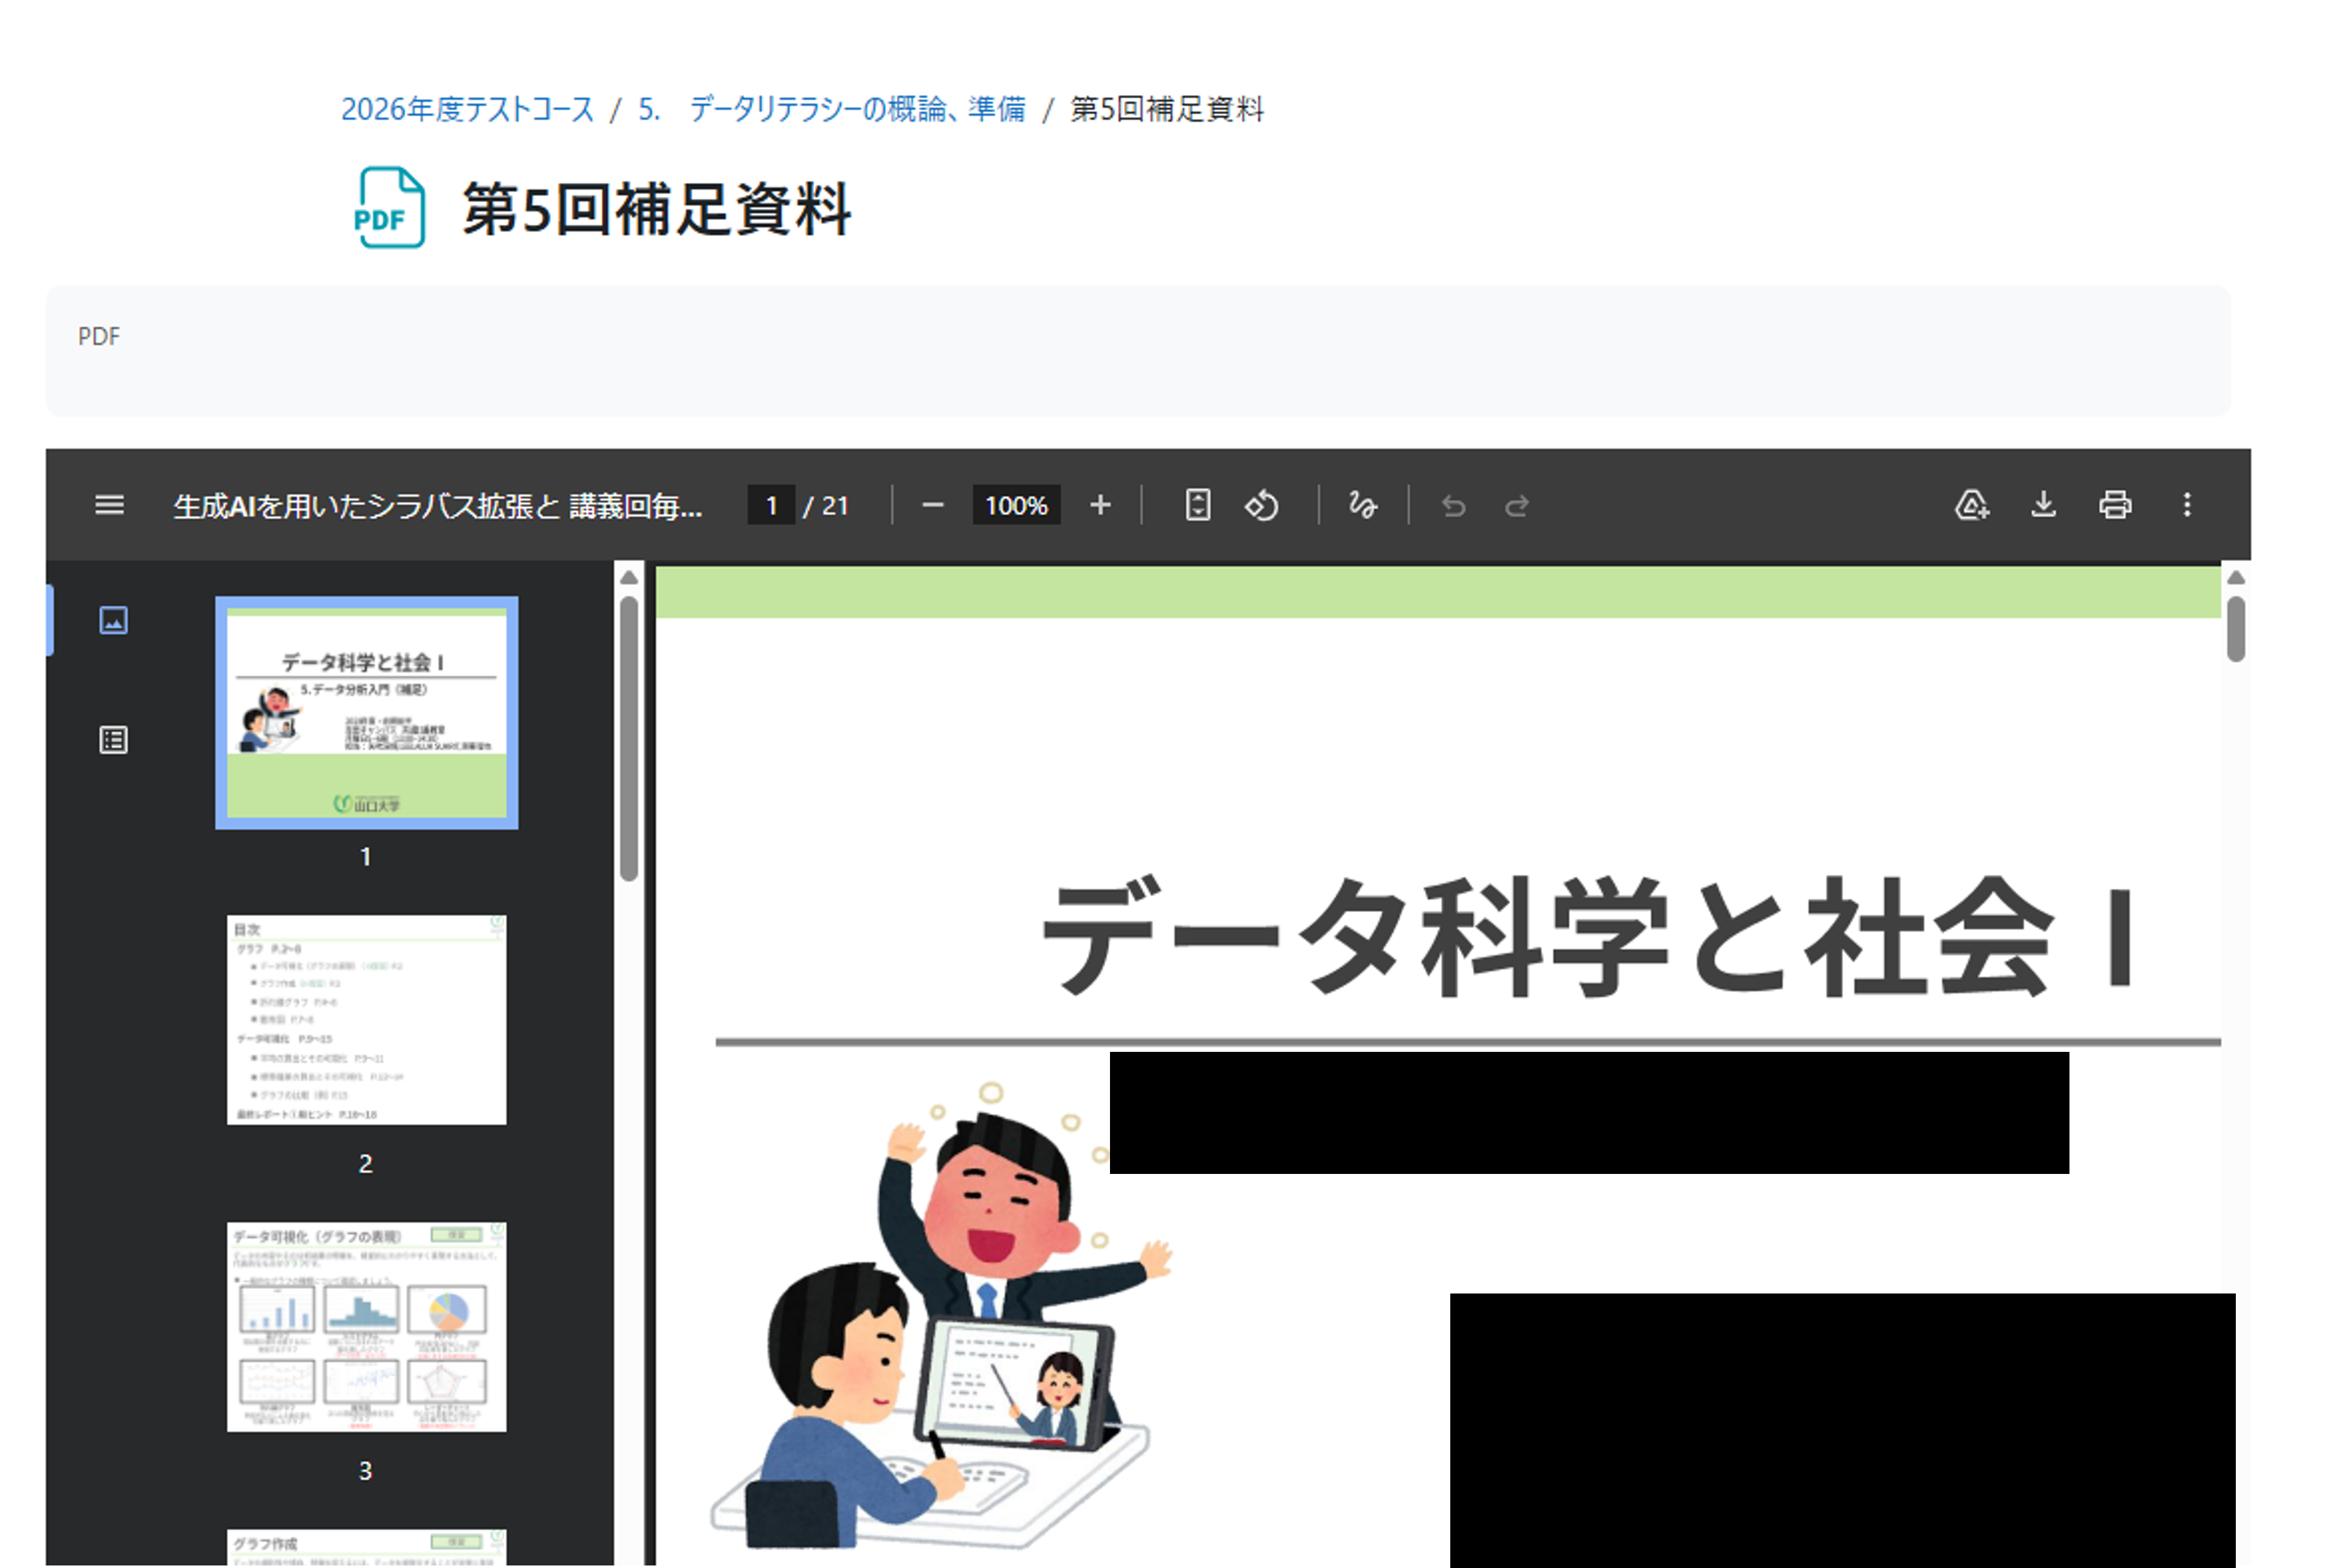Rotate the document counterclockwise
2325x1568 pixels.
pos(1261,505)
